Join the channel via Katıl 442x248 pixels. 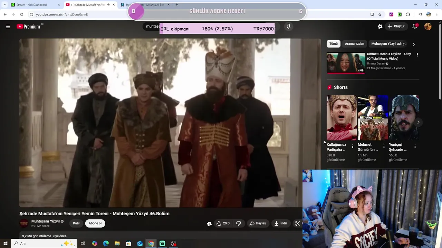click(76, 223)
